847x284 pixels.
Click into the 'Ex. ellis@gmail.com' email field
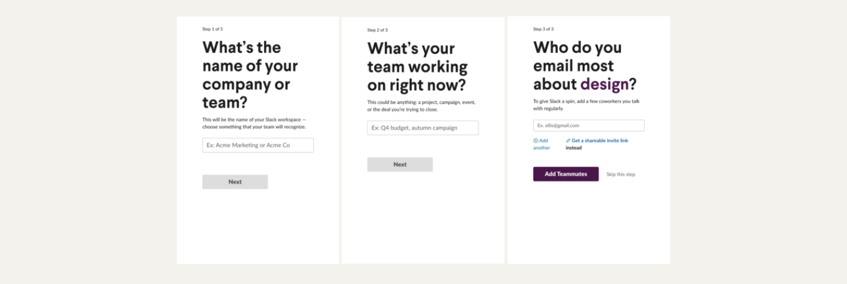pyautogui.click(x=589, y=125)
